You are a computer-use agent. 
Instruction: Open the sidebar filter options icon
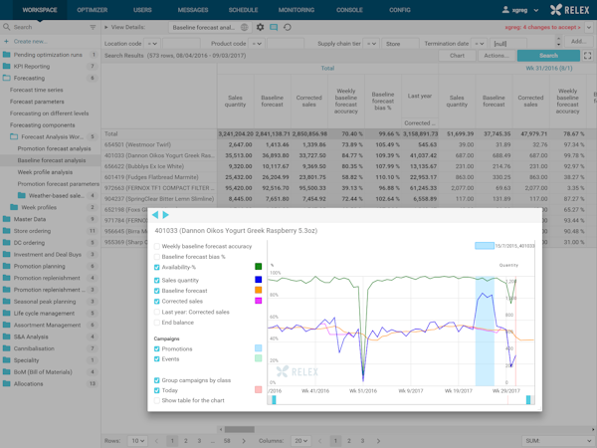(x=93, y=27)
